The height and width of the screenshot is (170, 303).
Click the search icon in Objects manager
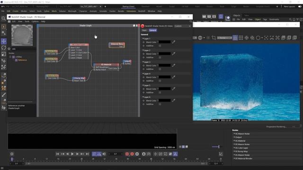(x=290, y=19)
